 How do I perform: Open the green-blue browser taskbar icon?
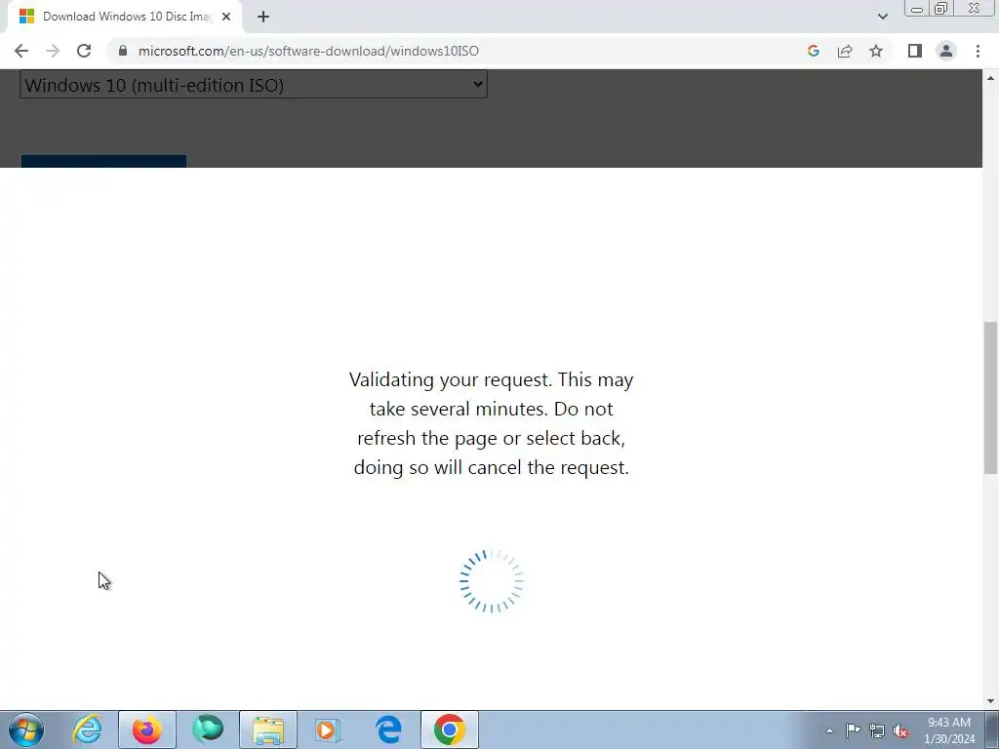208,729
